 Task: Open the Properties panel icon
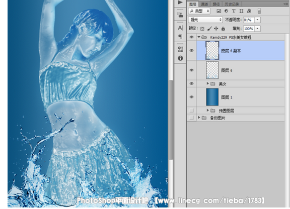180,49
